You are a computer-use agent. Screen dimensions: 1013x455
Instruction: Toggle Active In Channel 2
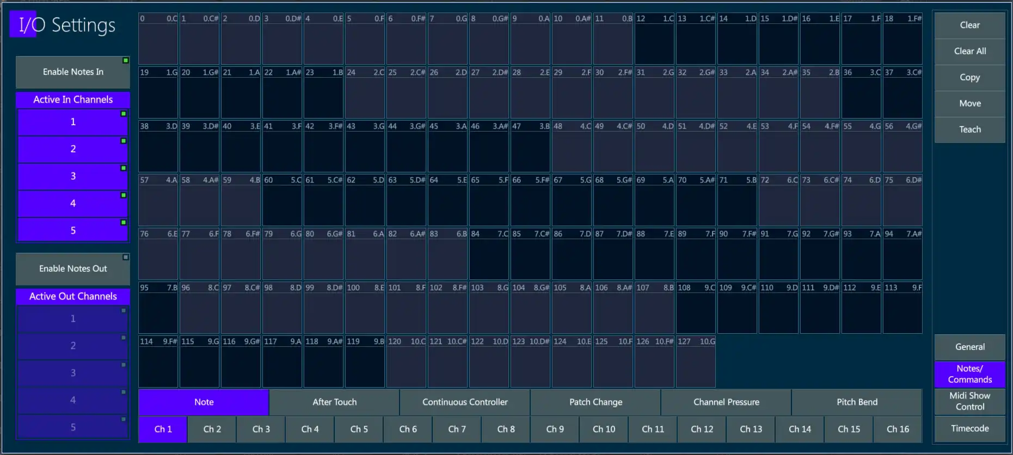click(x=73, y=149)
